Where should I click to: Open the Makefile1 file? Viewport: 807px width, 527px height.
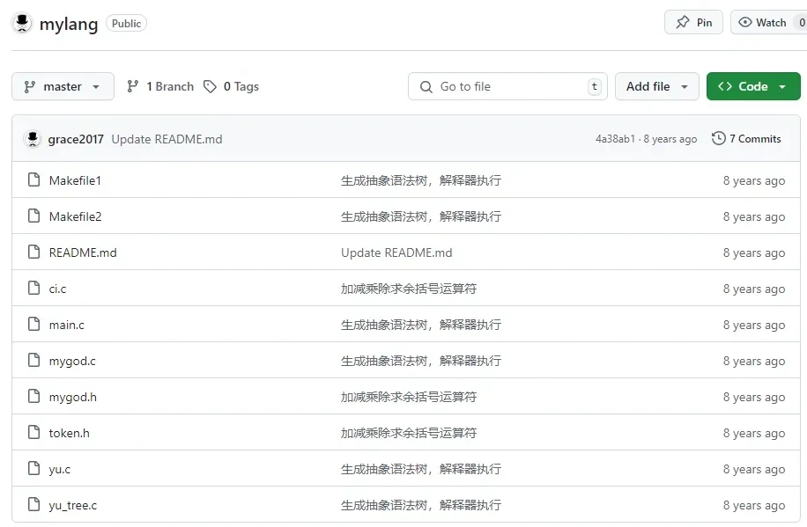pos(75,180)
